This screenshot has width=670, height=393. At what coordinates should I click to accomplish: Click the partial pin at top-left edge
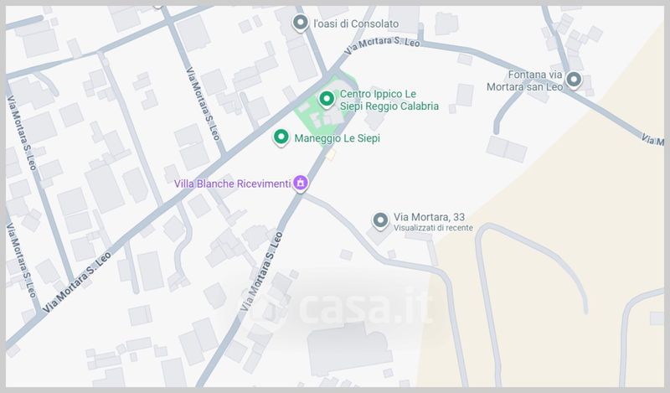pyautogui.click(x=157, y=7)
